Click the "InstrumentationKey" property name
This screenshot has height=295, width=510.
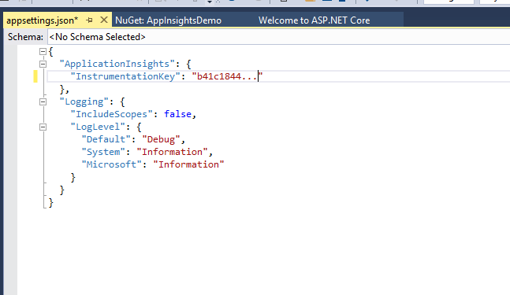(x=125, y=76)
